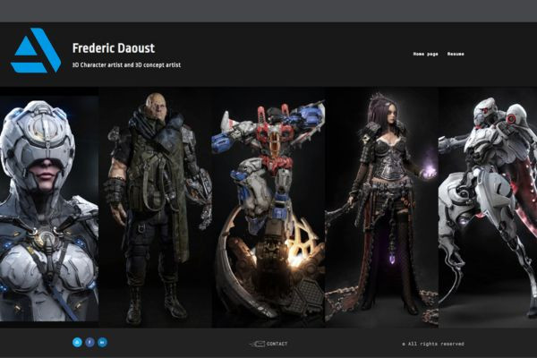This screenshot has height=358, width=537.
Task: Open the Facebook social icon
Action: (89, 342)
